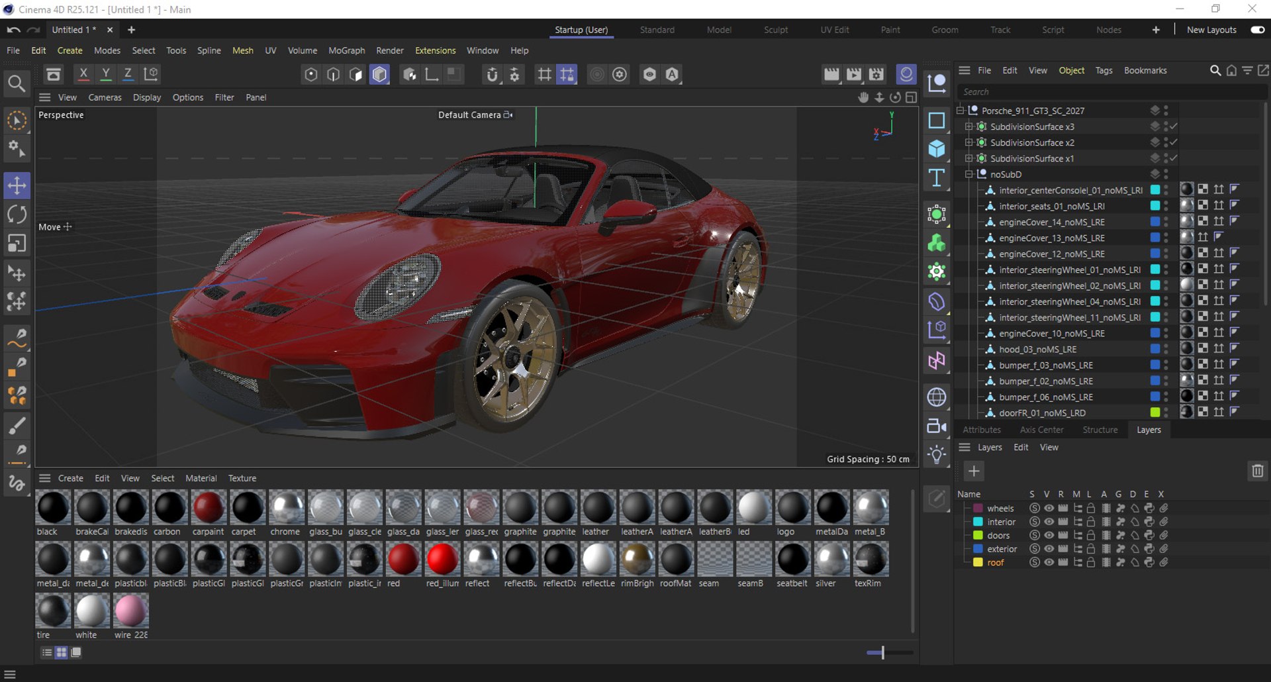
Task: Toggle visibility eye of roof layer
Action: (x=1049, y=562)
